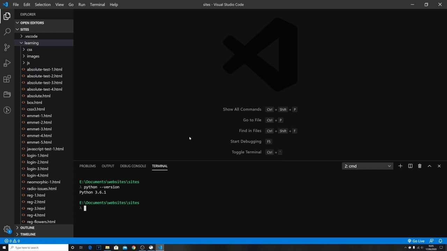The width and height of the screenshot is (447, 251).
Task: Create a new terminal with plus icon
Action: pyautogui.click(x=400, y=166)
